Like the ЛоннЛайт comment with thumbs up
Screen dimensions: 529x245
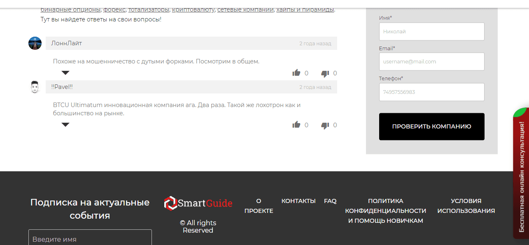[296, 73]
